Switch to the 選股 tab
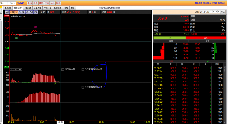Image resolution: width=228 pixels, height=124 pixels. pyautogui.click(x=66, y=8)
